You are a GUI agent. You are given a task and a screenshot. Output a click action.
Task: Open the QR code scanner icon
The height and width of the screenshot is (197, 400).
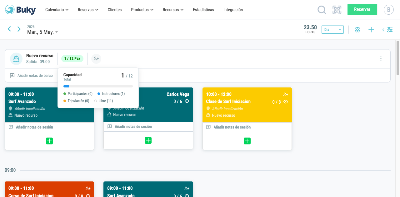pyautogui.click(x=337, y=10)
